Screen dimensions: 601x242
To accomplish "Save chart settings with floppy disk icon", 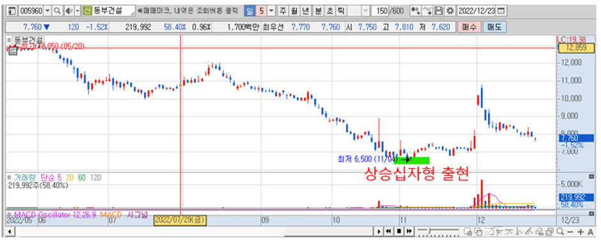I will [439, 11].
